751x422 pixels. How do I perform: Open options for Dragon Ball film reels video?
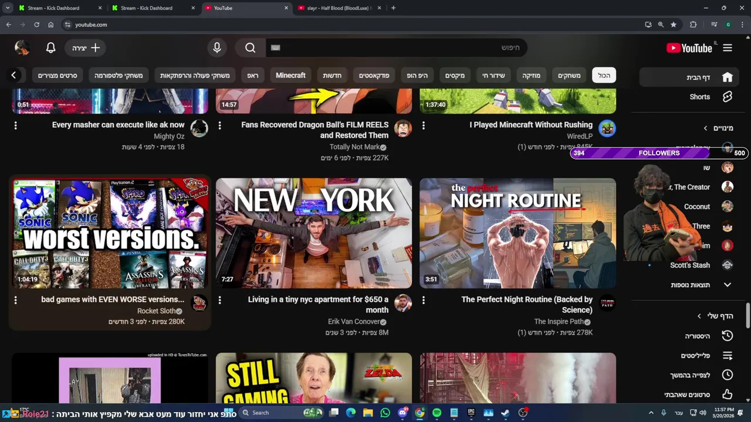[219, 125]
